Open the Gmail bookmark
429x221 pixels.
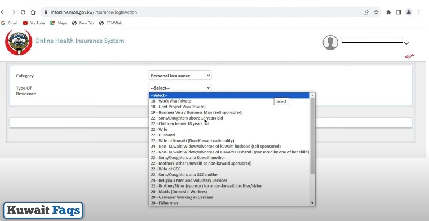click(10, 23)
